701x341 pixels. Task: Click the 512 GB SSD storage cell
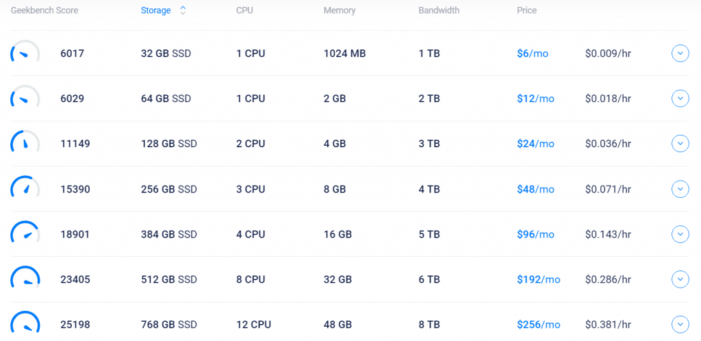coord(169,279)
